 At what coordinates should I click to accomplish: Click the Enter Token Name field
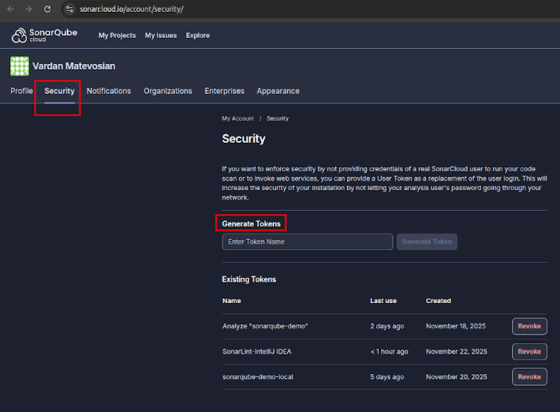[308, 242]
